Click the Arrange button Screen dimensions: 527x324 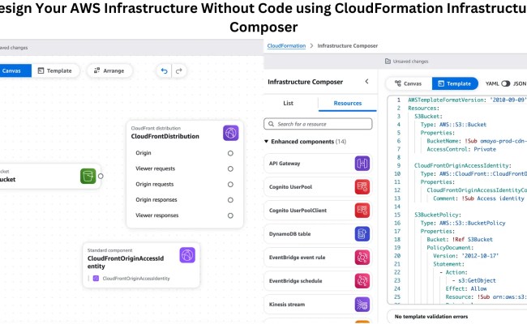[x=109, y=70]
